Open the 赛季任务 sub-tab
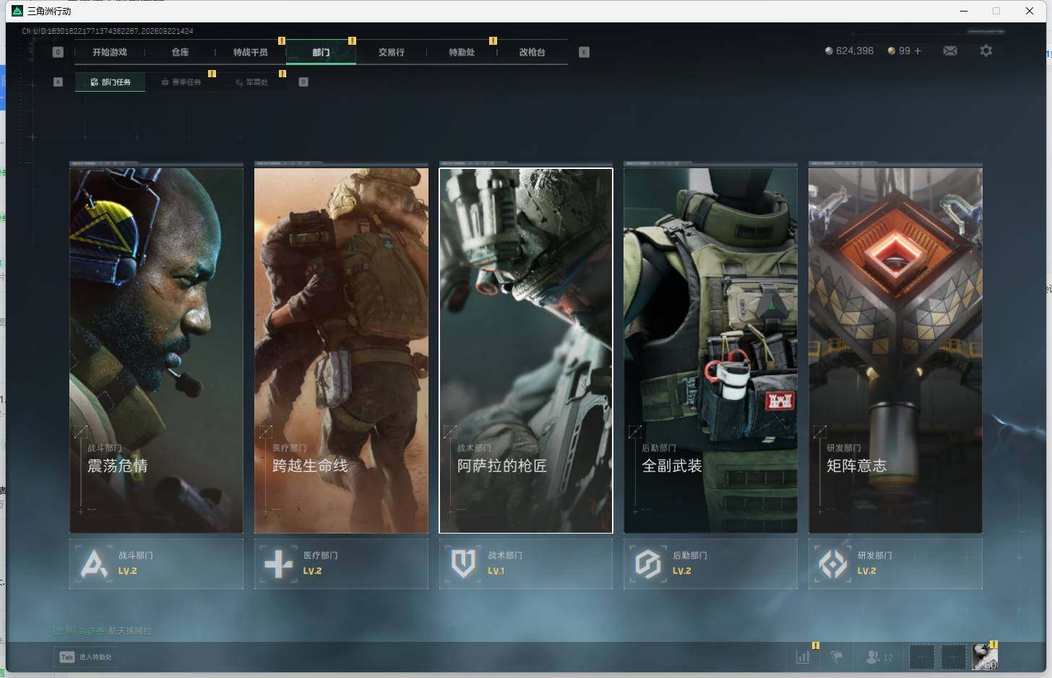 pyautogui.click(x=181, y=82)
